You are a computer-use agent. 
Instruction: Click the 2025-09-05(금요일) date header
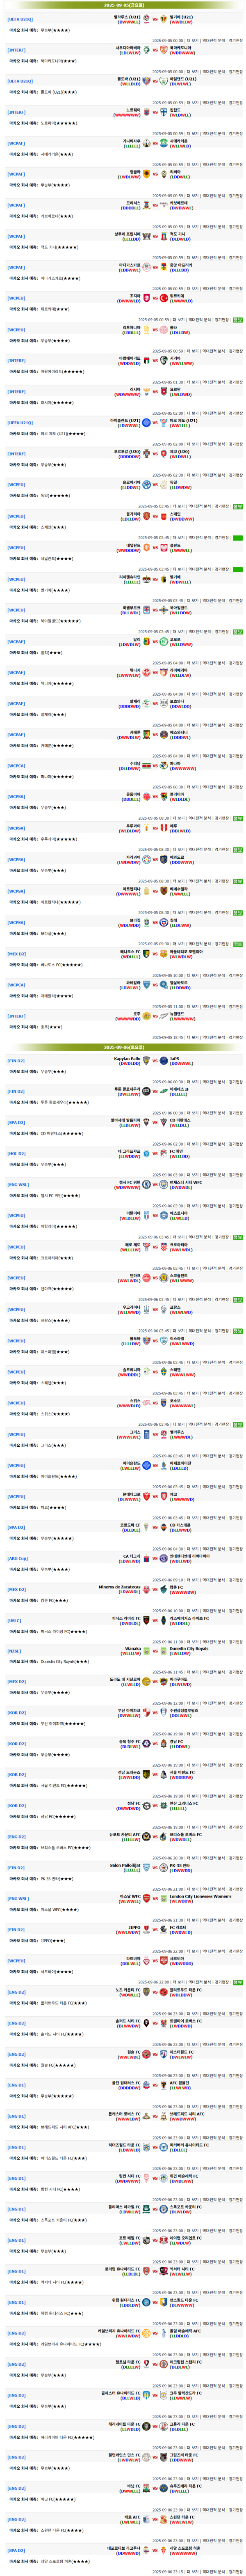123,5
